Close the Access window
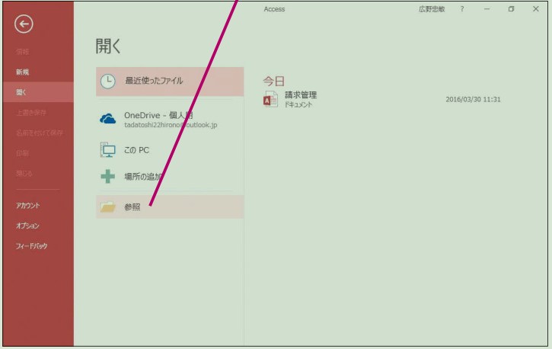Image resolution: width=552 pixels, height=349 pixels. [536, 9]
